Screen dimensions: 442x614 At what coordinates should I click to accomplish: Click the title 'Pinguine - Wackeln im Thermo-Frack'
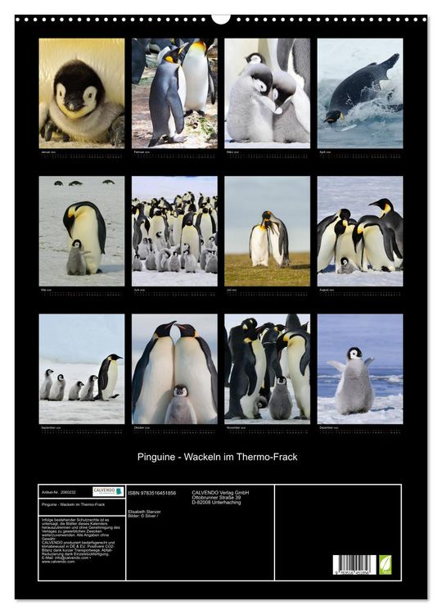coord(217,457)
